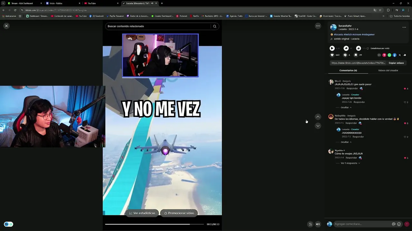
Task: Go to previous video with up arrow
Action: click(x=318, y=117)
